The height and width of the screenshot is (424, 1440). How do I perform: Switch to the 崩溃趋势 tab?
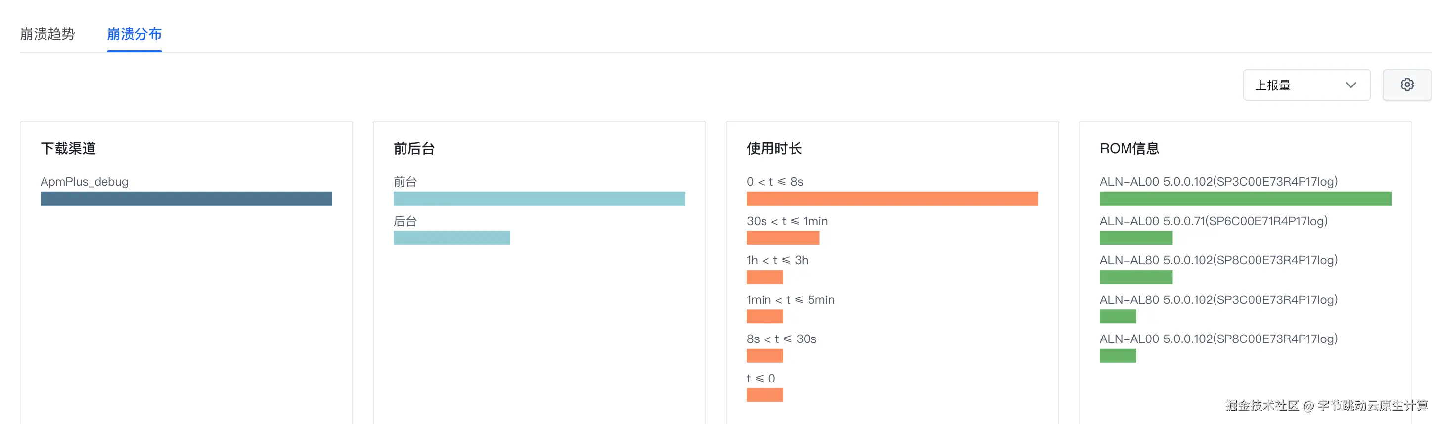tap(47, 34)
